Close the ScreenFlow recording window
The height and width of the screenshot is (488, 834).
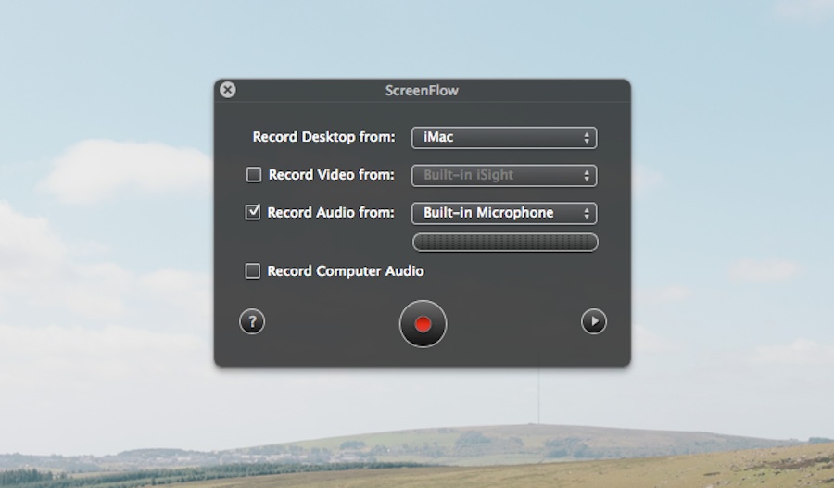(x=228, y=90)
